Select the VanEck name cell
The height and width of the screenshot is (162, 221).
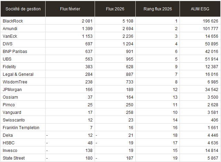10,36
